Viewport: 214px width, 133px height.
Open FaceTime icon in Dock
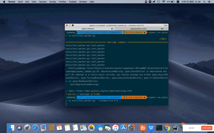[108, 128]
